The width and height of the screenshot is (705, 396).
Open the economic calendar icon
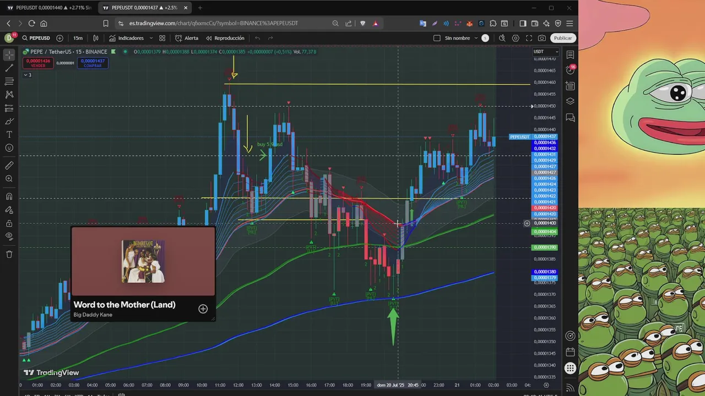(570, 352)
